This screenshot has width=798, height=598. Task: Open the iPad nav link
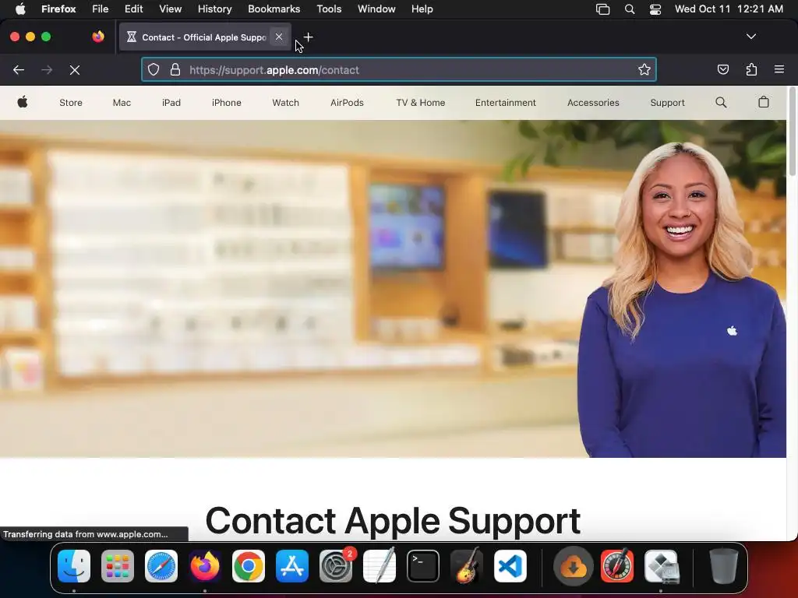click(171, 103)
